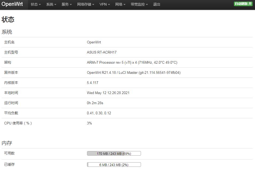Click the firmware version text
This screenshot has height=170, width=255.
133,72
